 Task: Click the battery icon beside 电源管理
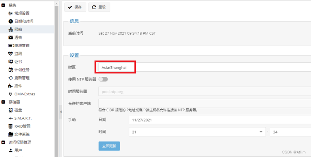tap(11, 46)
